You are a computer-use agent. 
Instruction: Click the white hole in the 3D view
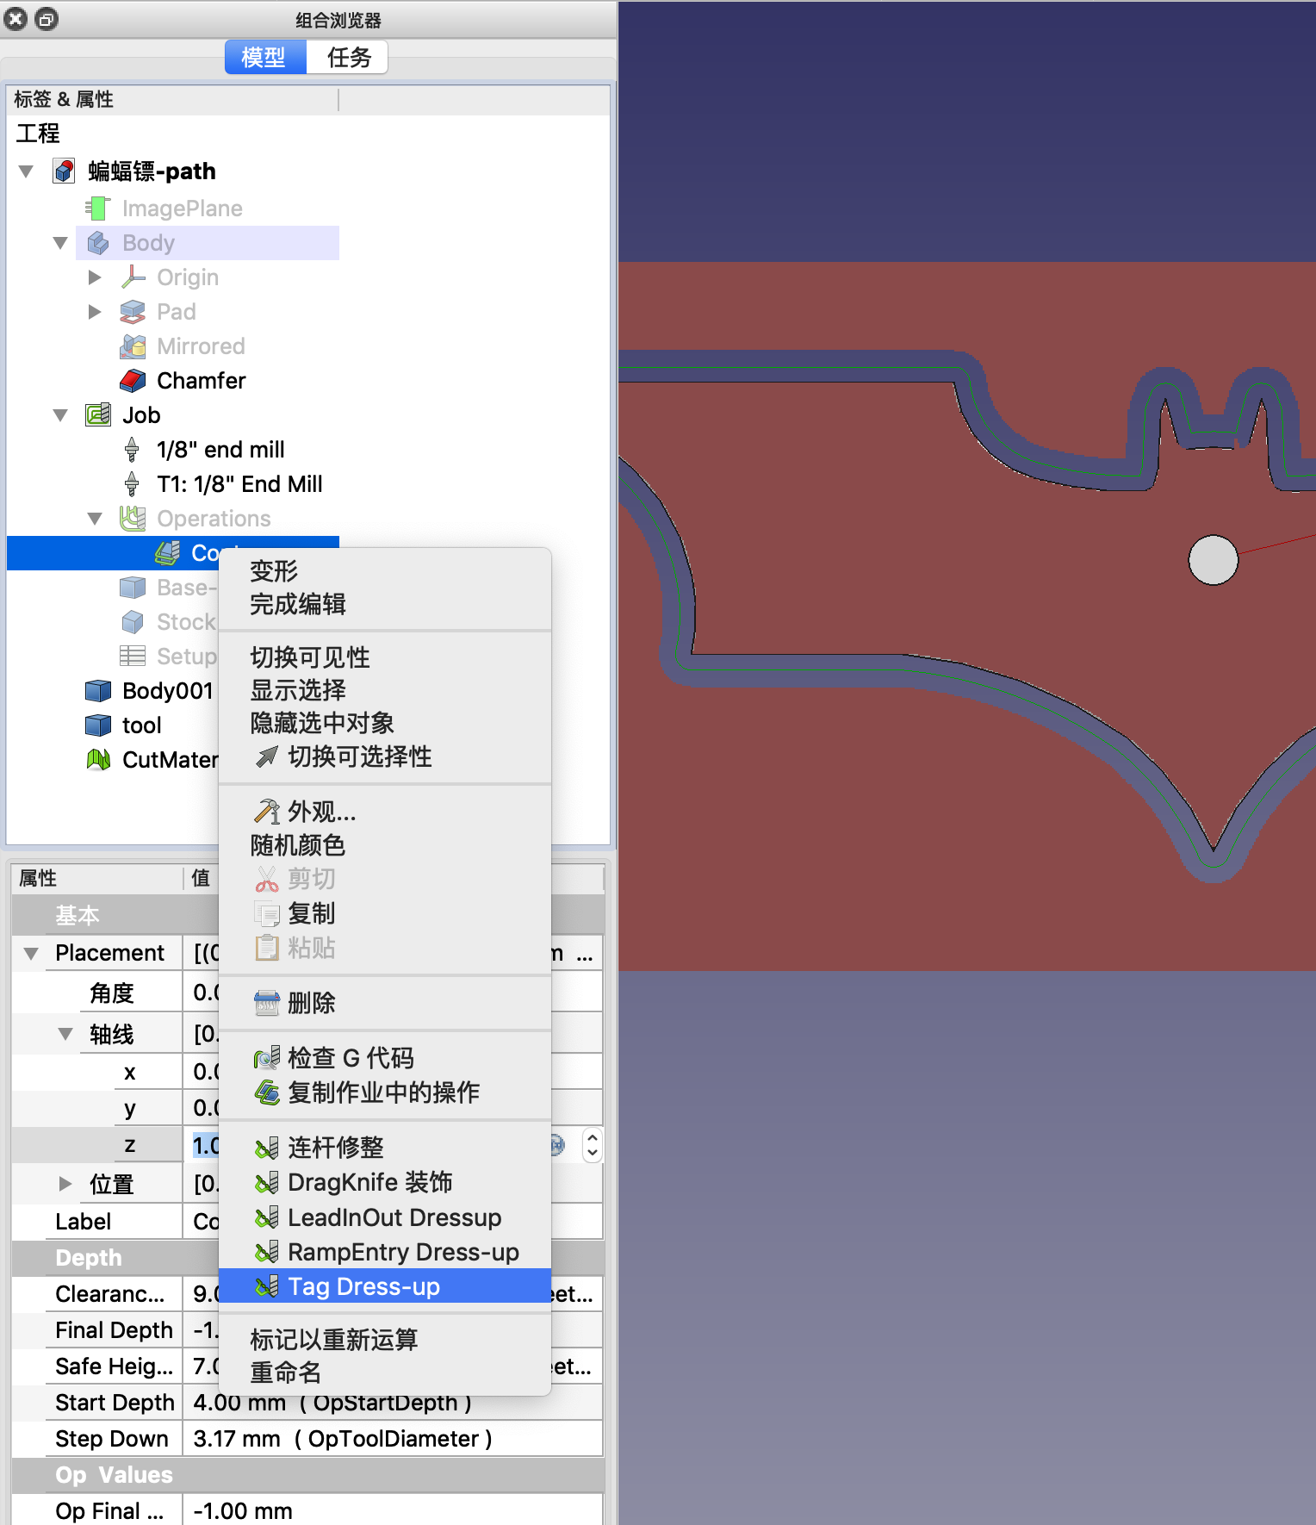tap(1213, 560)
